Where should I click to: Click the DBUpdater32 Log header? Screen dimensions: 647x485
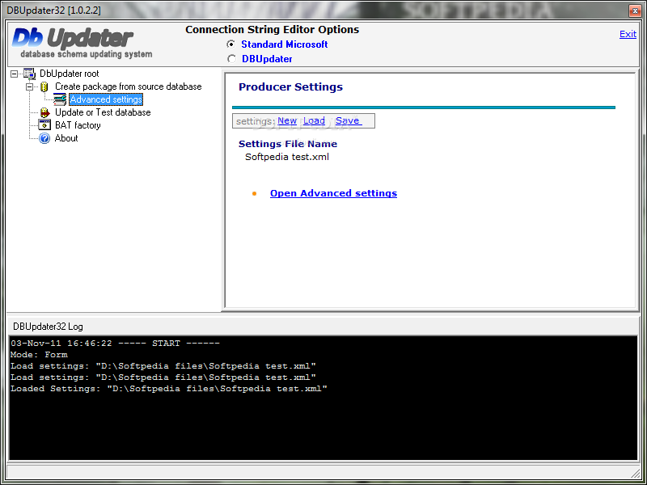coord(48,327)
